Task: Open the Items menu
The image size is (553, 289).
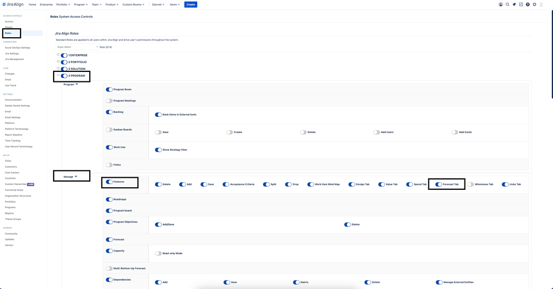Action: tap(174, 4)
